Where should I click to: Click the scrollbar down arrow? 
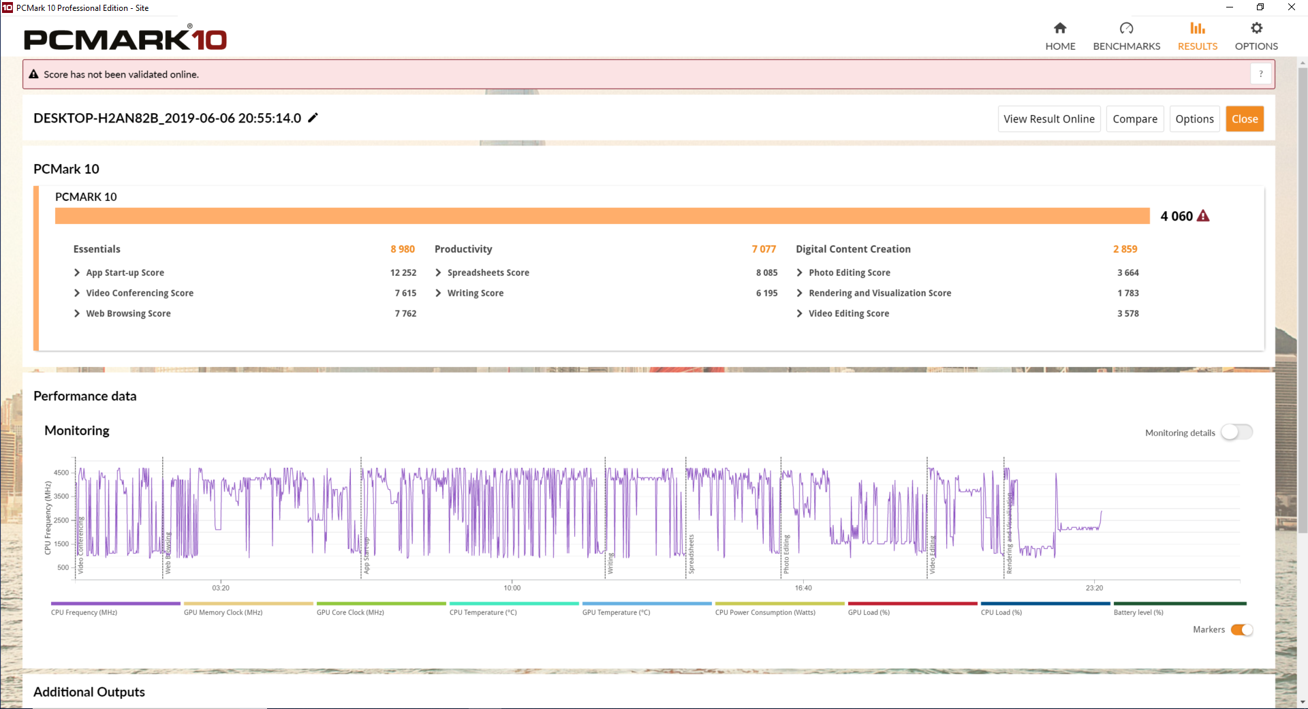(1302, 702)
